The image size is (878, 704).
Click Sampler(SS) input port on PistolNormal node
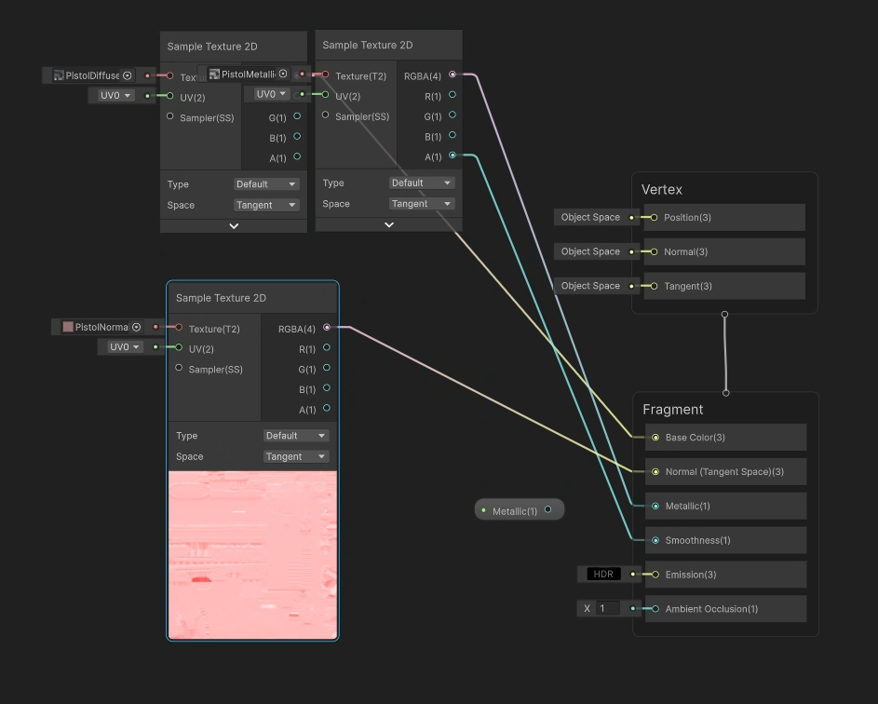pyautogui.click(x=179, y=368)
